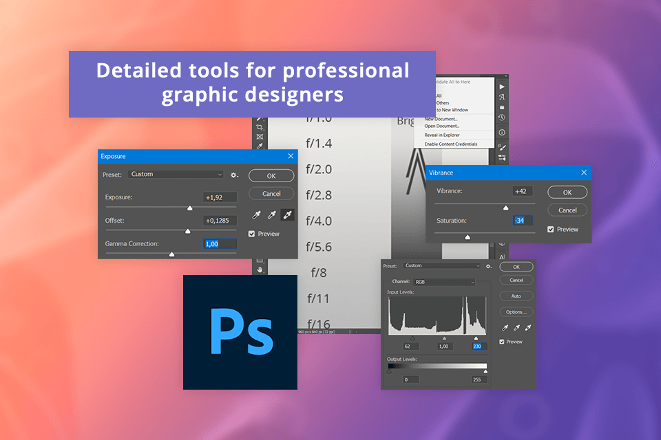This screenshot has height=440, width=661.
Task: Click the Exposure slider handle
Action: (190, 208)
